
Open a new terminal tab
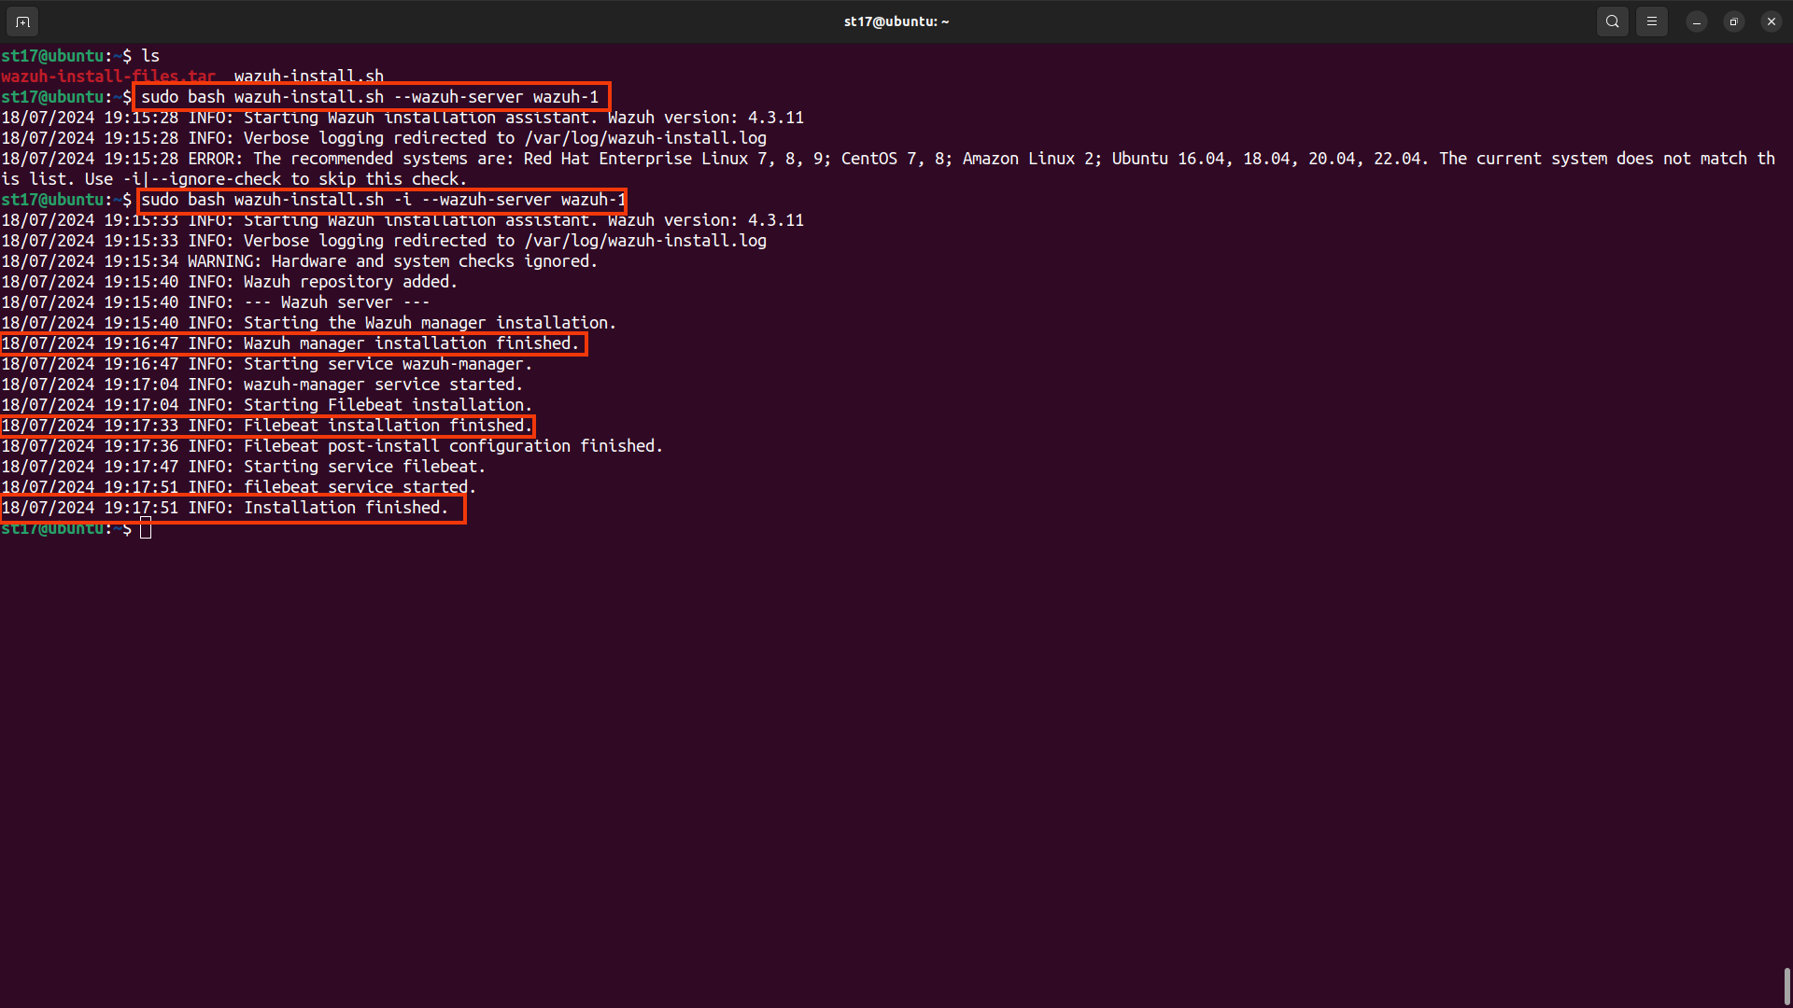click(23, 21)
